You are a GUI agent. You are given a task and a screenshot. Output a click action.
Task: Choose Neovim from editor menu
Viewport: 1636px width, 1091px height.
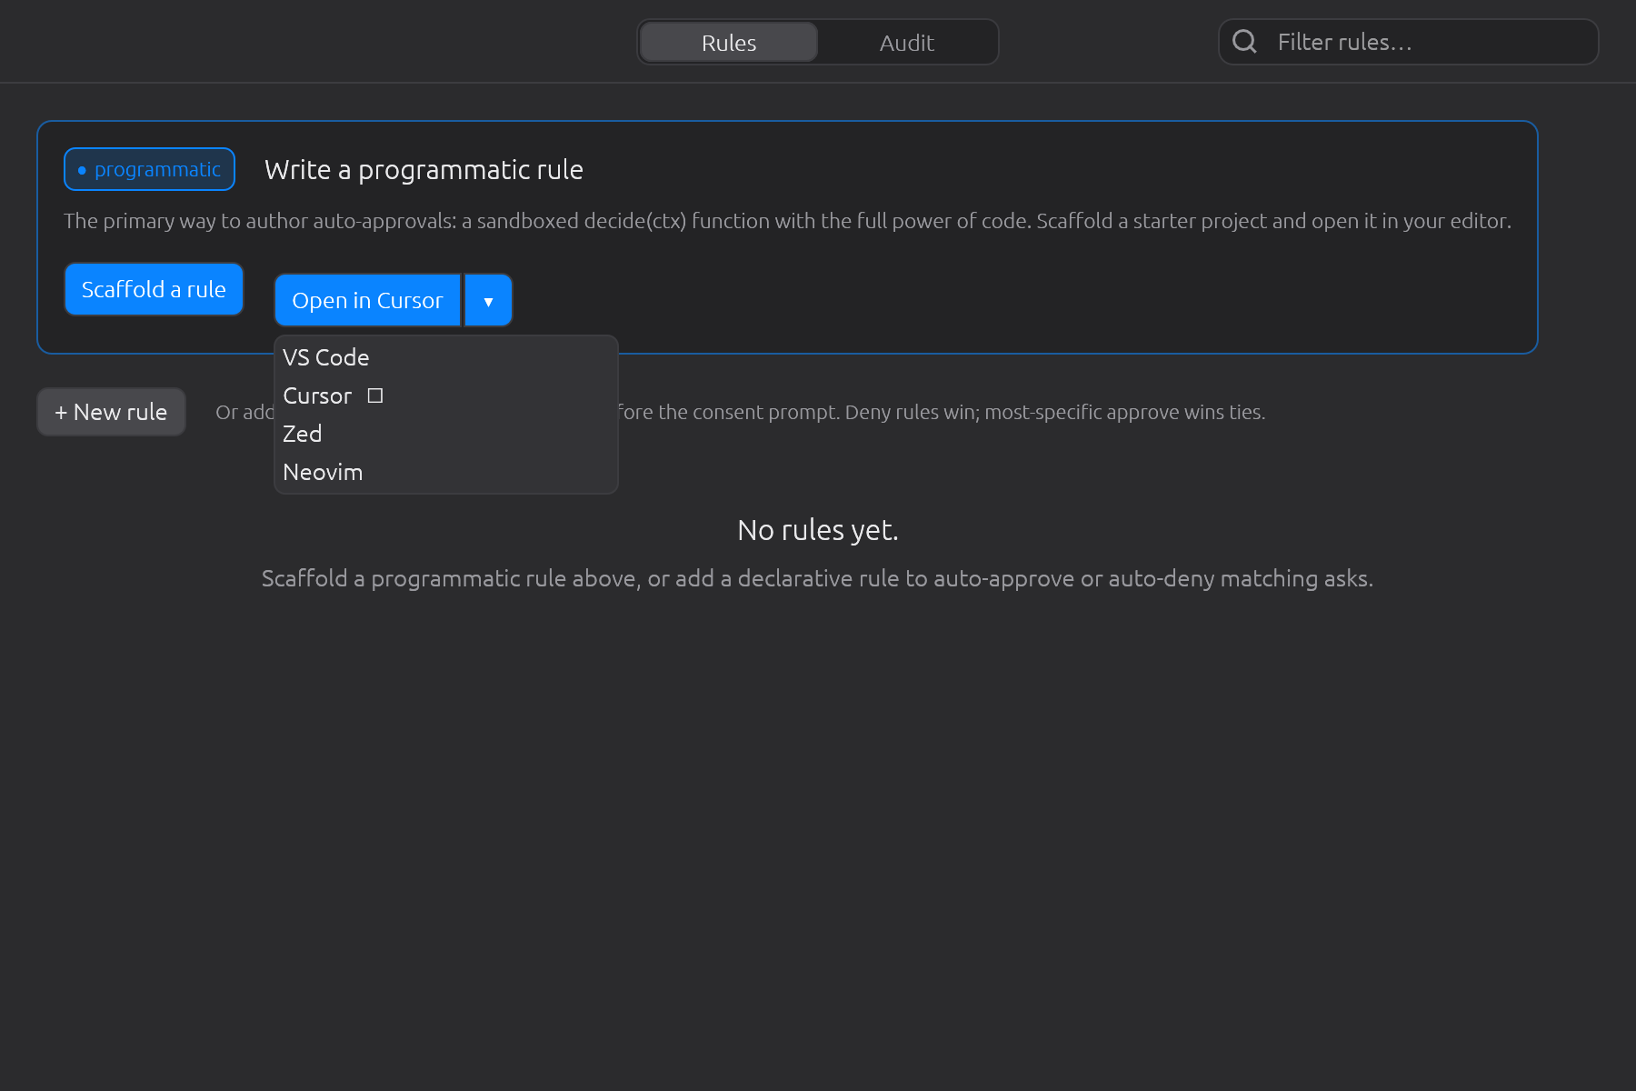point(446,472)
